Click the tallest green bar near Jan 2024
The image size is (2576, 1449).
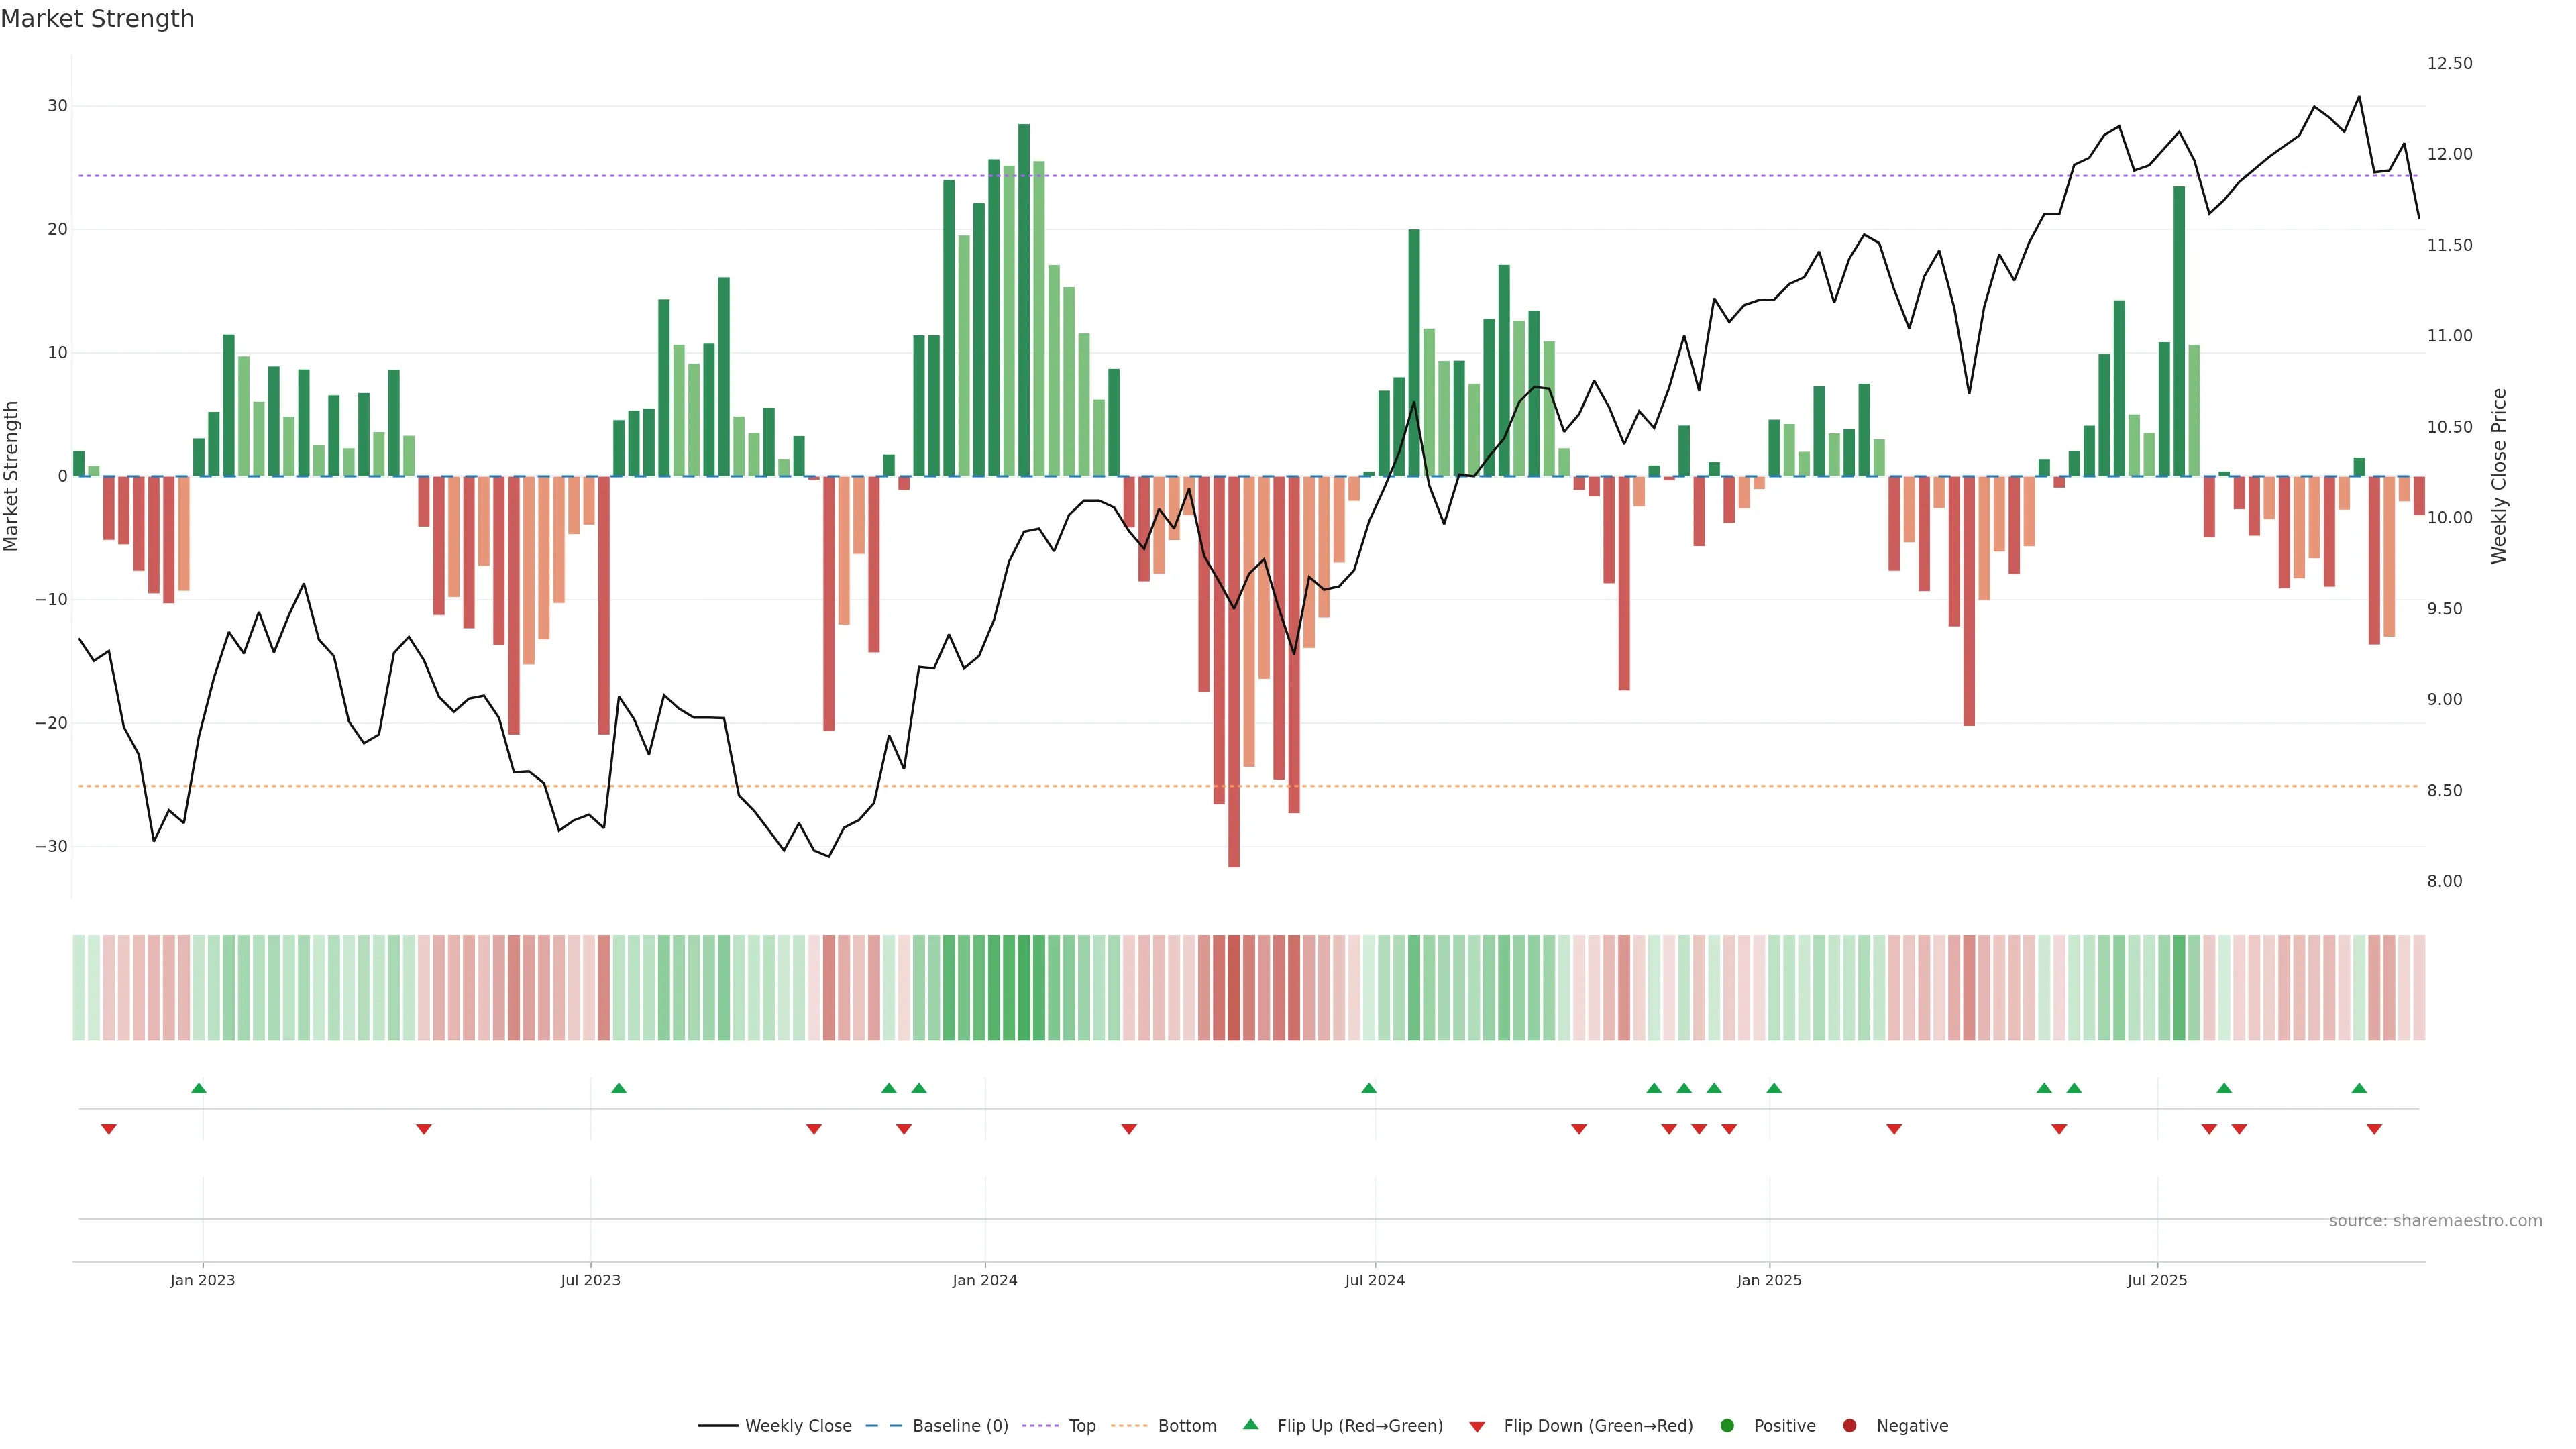(x=1024, y=300)
